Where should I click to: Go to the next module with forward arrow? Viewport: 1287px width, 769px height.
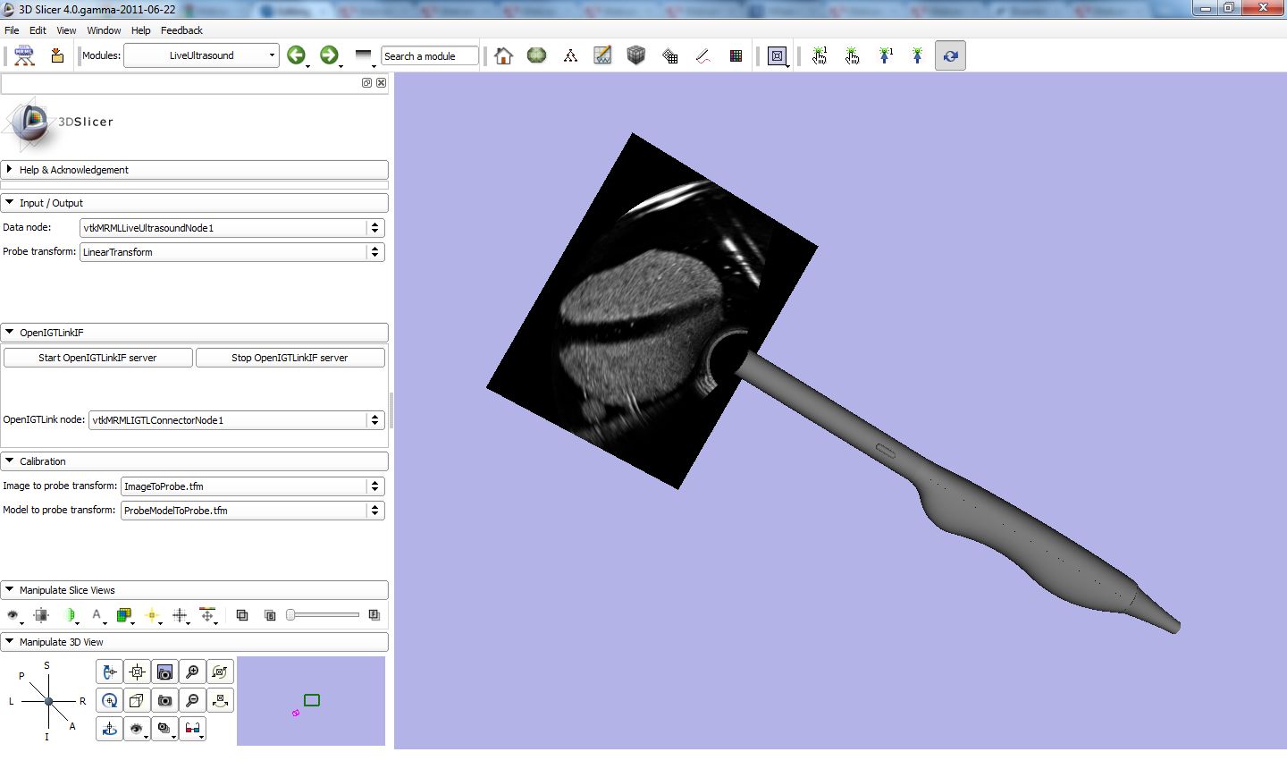click(x=329, y=55)
